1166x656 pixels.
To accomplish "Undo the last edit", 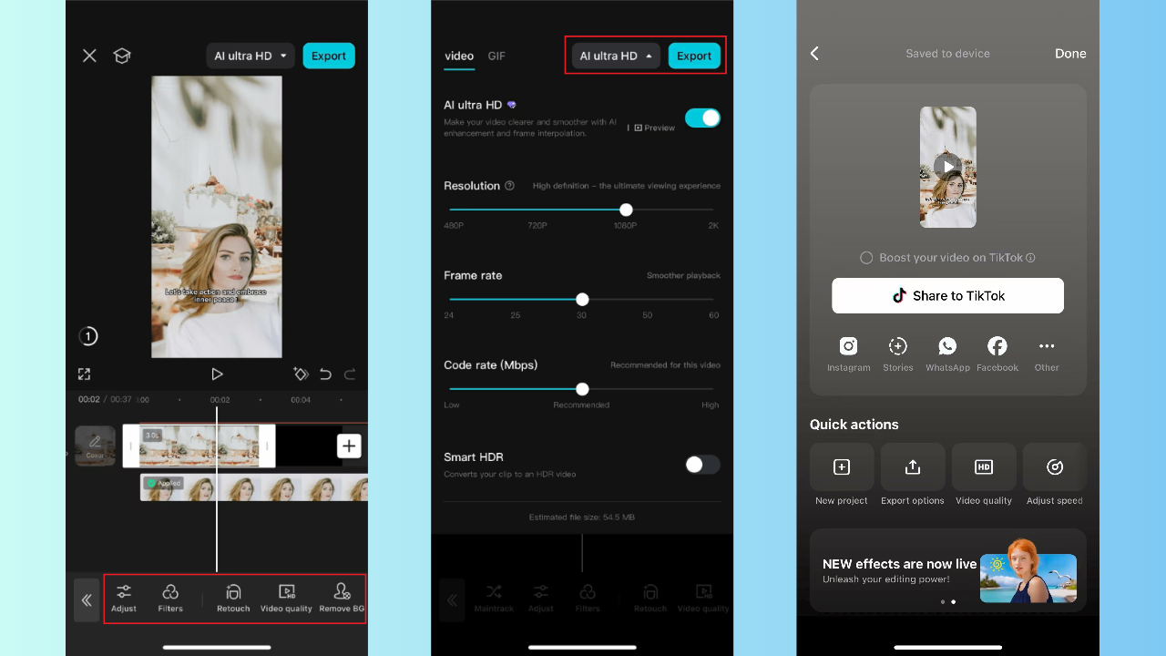I will coord(326,374).
